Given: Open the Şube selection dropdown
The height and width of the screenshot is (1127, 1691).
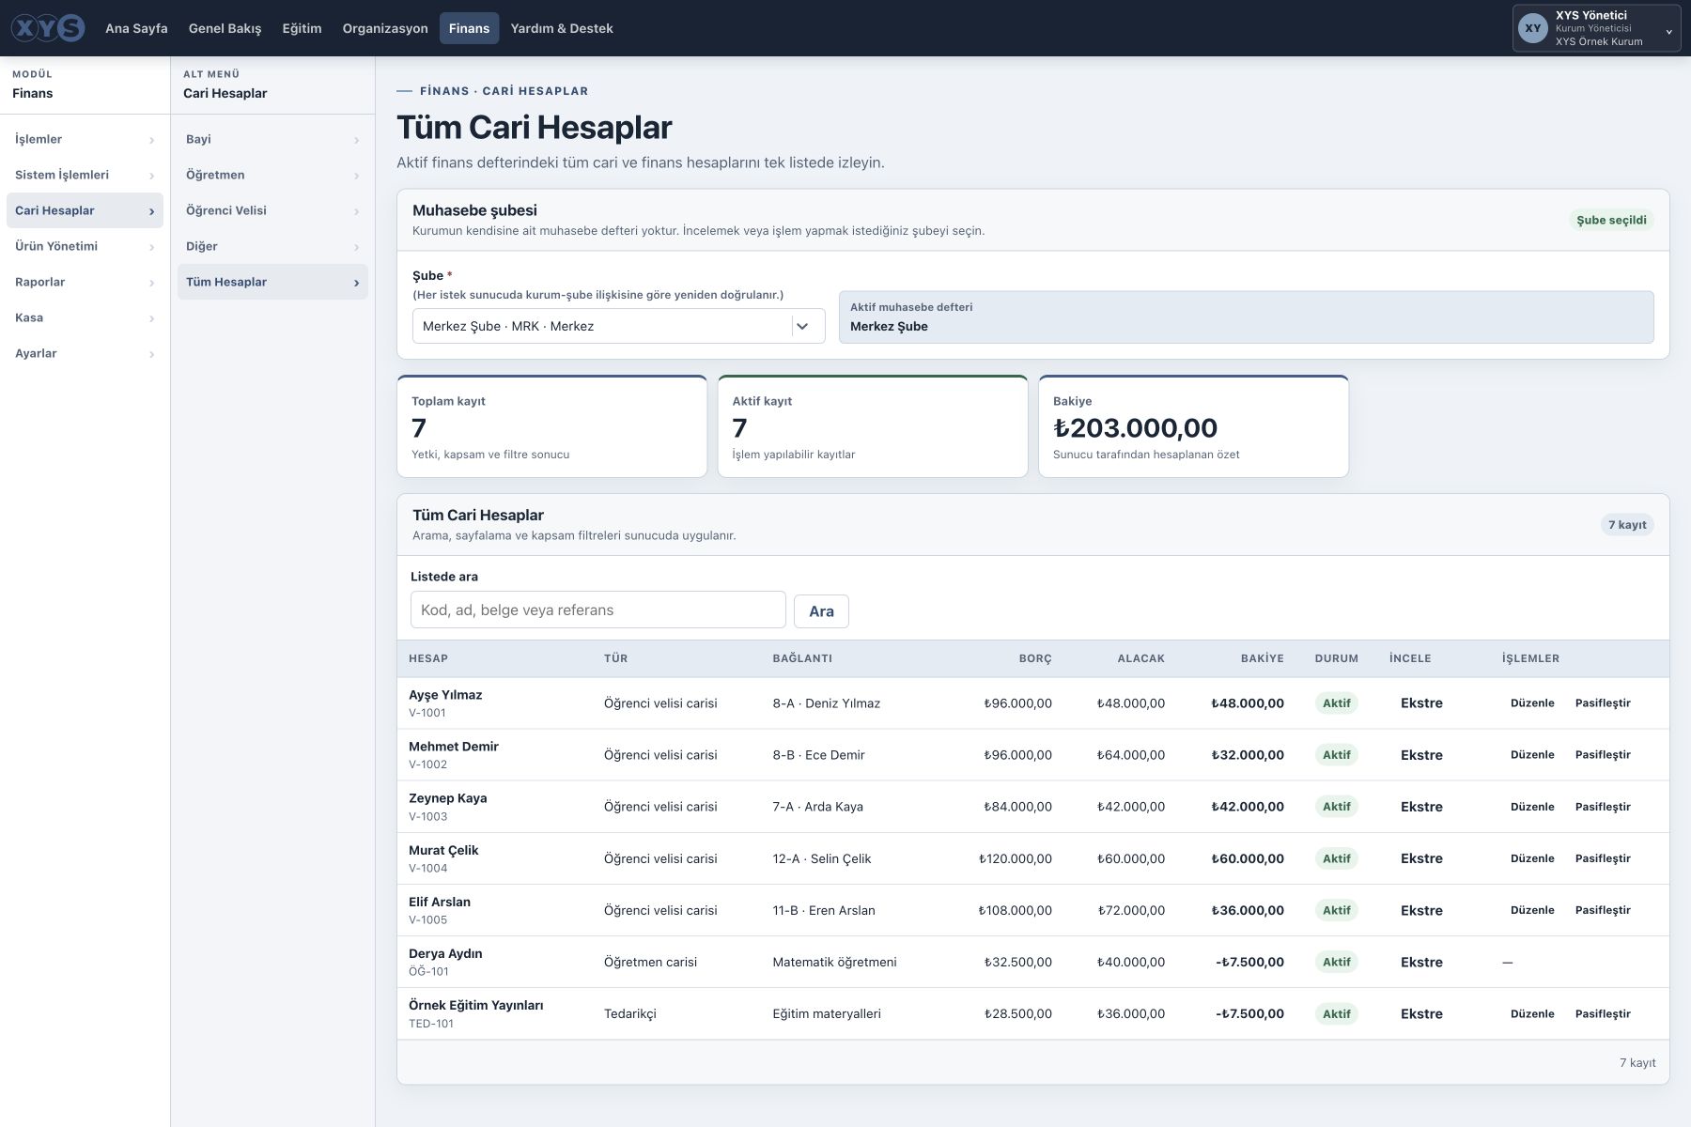Looking at the screenshot, I should tap(618, 326).
